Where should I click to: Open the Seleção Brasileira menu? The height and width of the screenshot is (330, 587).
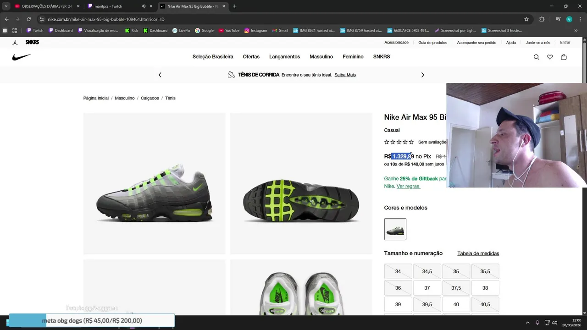pyautogui.click(x=213, y=57)
